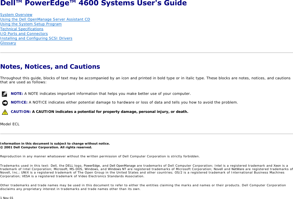Follow the Technical Specifications link

tap(22, 29)
